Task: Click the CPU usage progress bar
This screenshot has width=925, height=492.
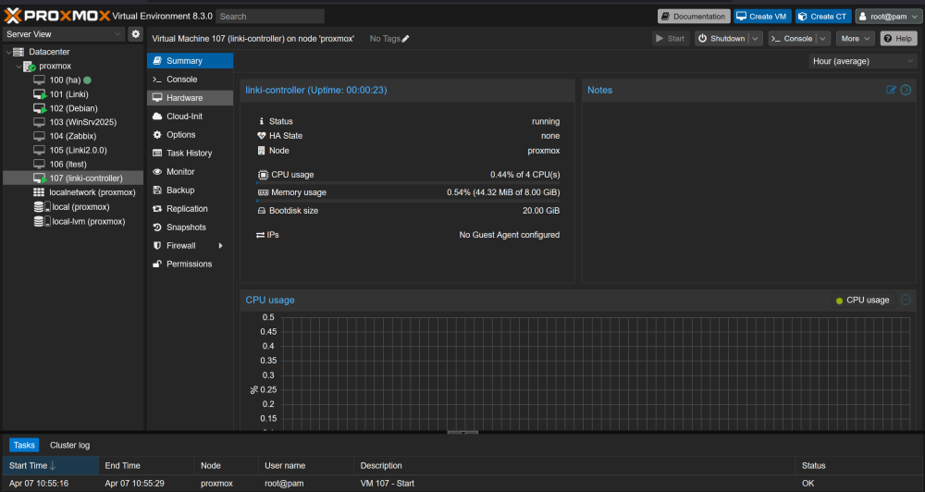Action: [408, 183]
